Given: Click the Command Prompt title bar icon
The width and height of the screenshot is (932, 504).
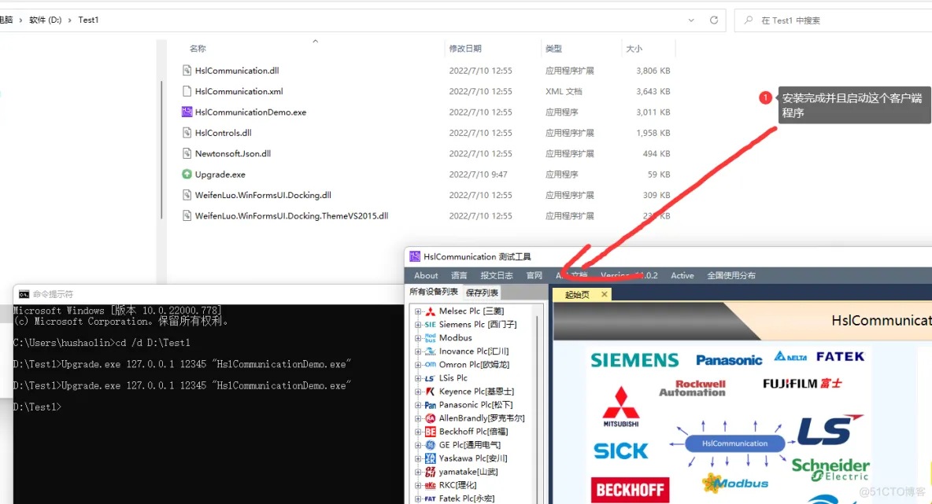Looking at the screenshot, I should [x=24, y=294].
